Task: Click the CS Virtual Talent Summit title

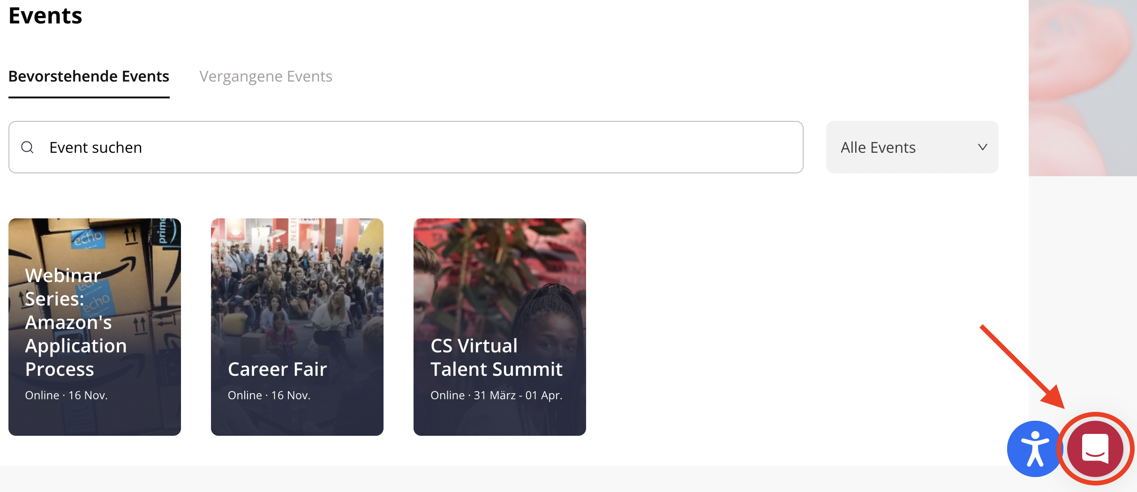Action: coord(496,358)
